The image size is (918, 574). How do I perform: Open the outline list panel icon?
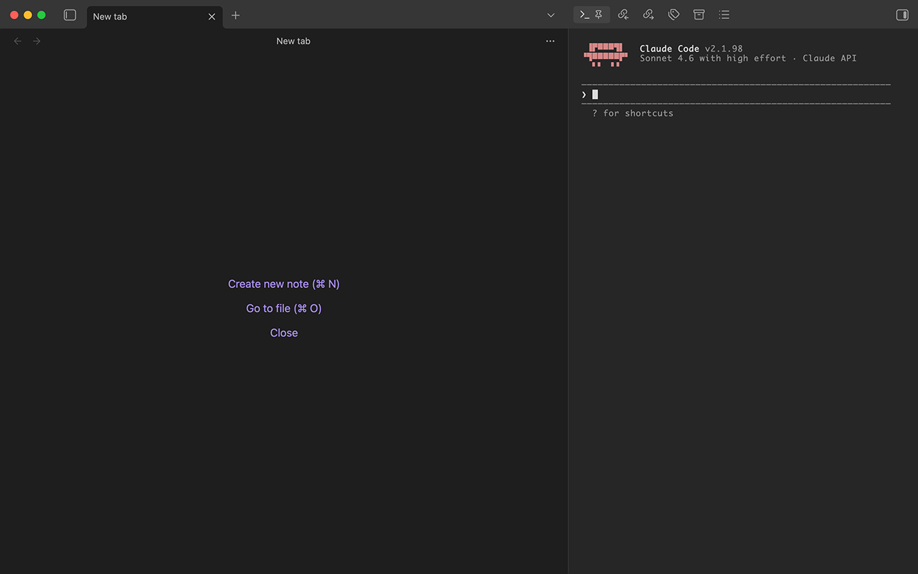pyautogui.click(x=724, y=14)
